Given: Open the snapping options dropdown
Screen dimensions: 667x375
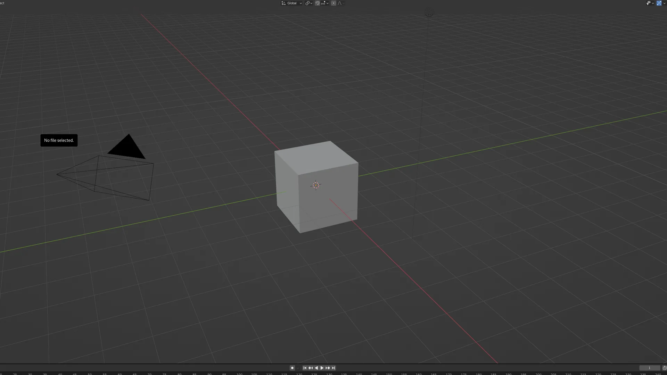Looking at the screenshot, I should [325, 3].
